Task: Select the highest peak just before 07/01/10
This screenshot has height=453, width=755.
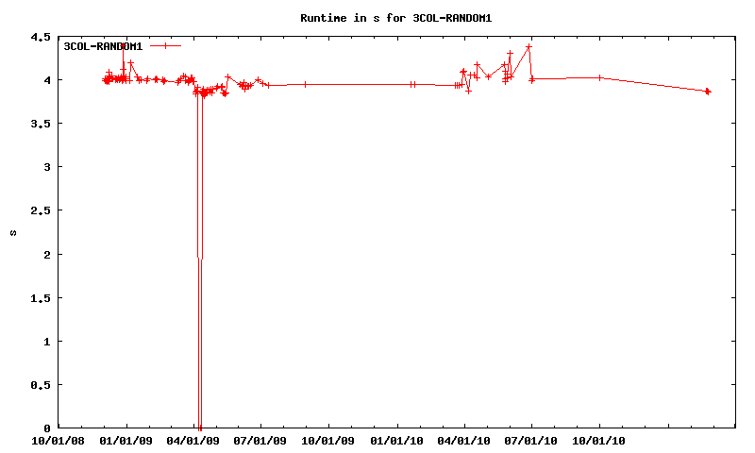Action: coord(528,46)
